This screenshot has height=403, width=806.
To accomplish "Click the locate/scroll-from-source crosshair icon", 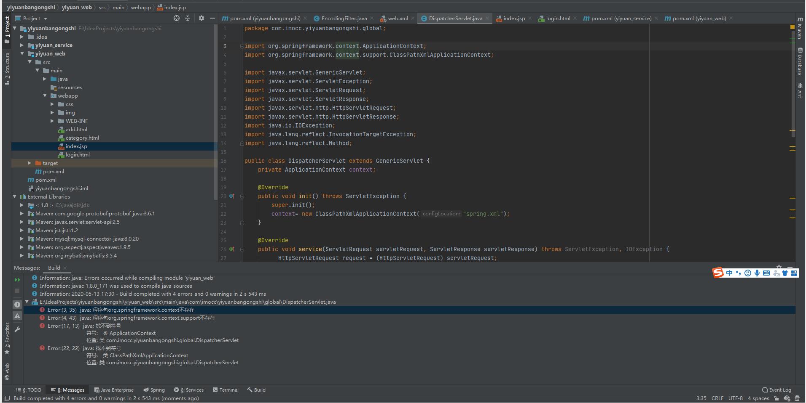I will click(177, 18).
